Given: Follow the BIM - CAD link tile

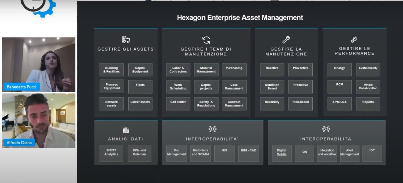Looking at the screenshot, I should point(249,154).
